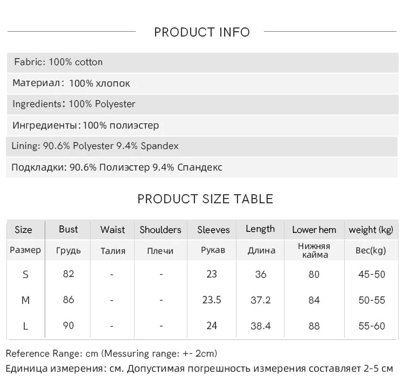The height and width of the screenshot is (390, 404).
Task: Click the L size row label
Action: pos(25,326)
